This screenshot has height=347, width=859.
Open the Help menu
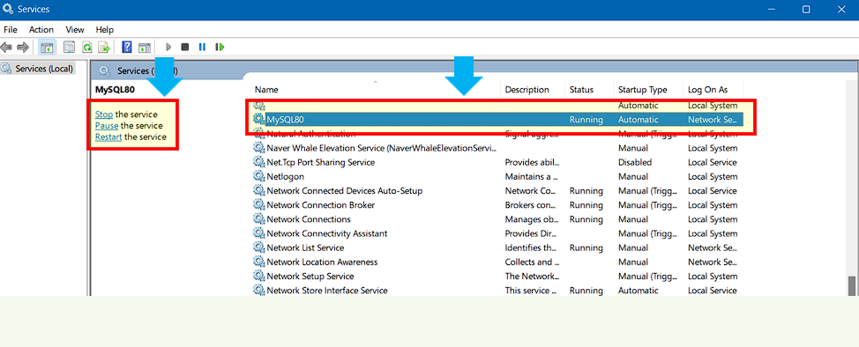[105, 30]
